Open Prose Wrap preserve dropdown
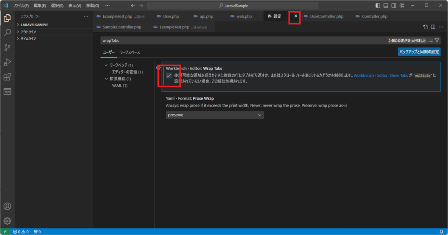 [x=215, y=115]
